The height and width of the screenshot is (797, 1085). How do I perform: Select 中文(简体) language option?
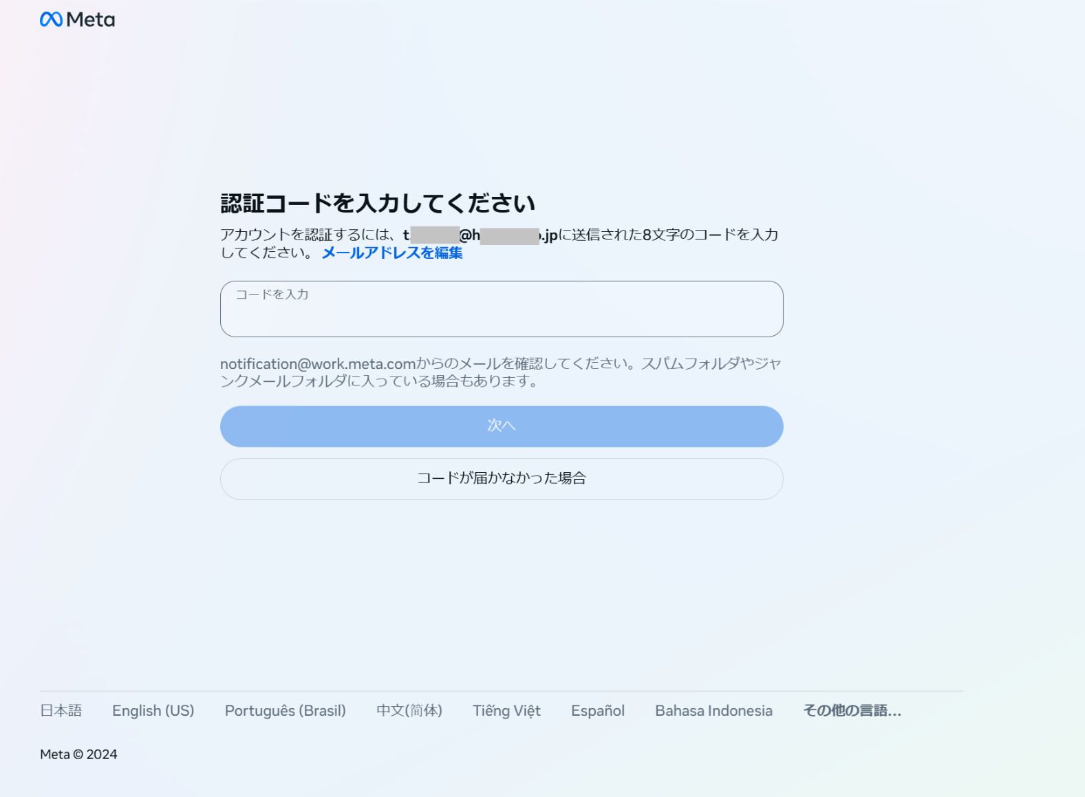click(409, 710)
